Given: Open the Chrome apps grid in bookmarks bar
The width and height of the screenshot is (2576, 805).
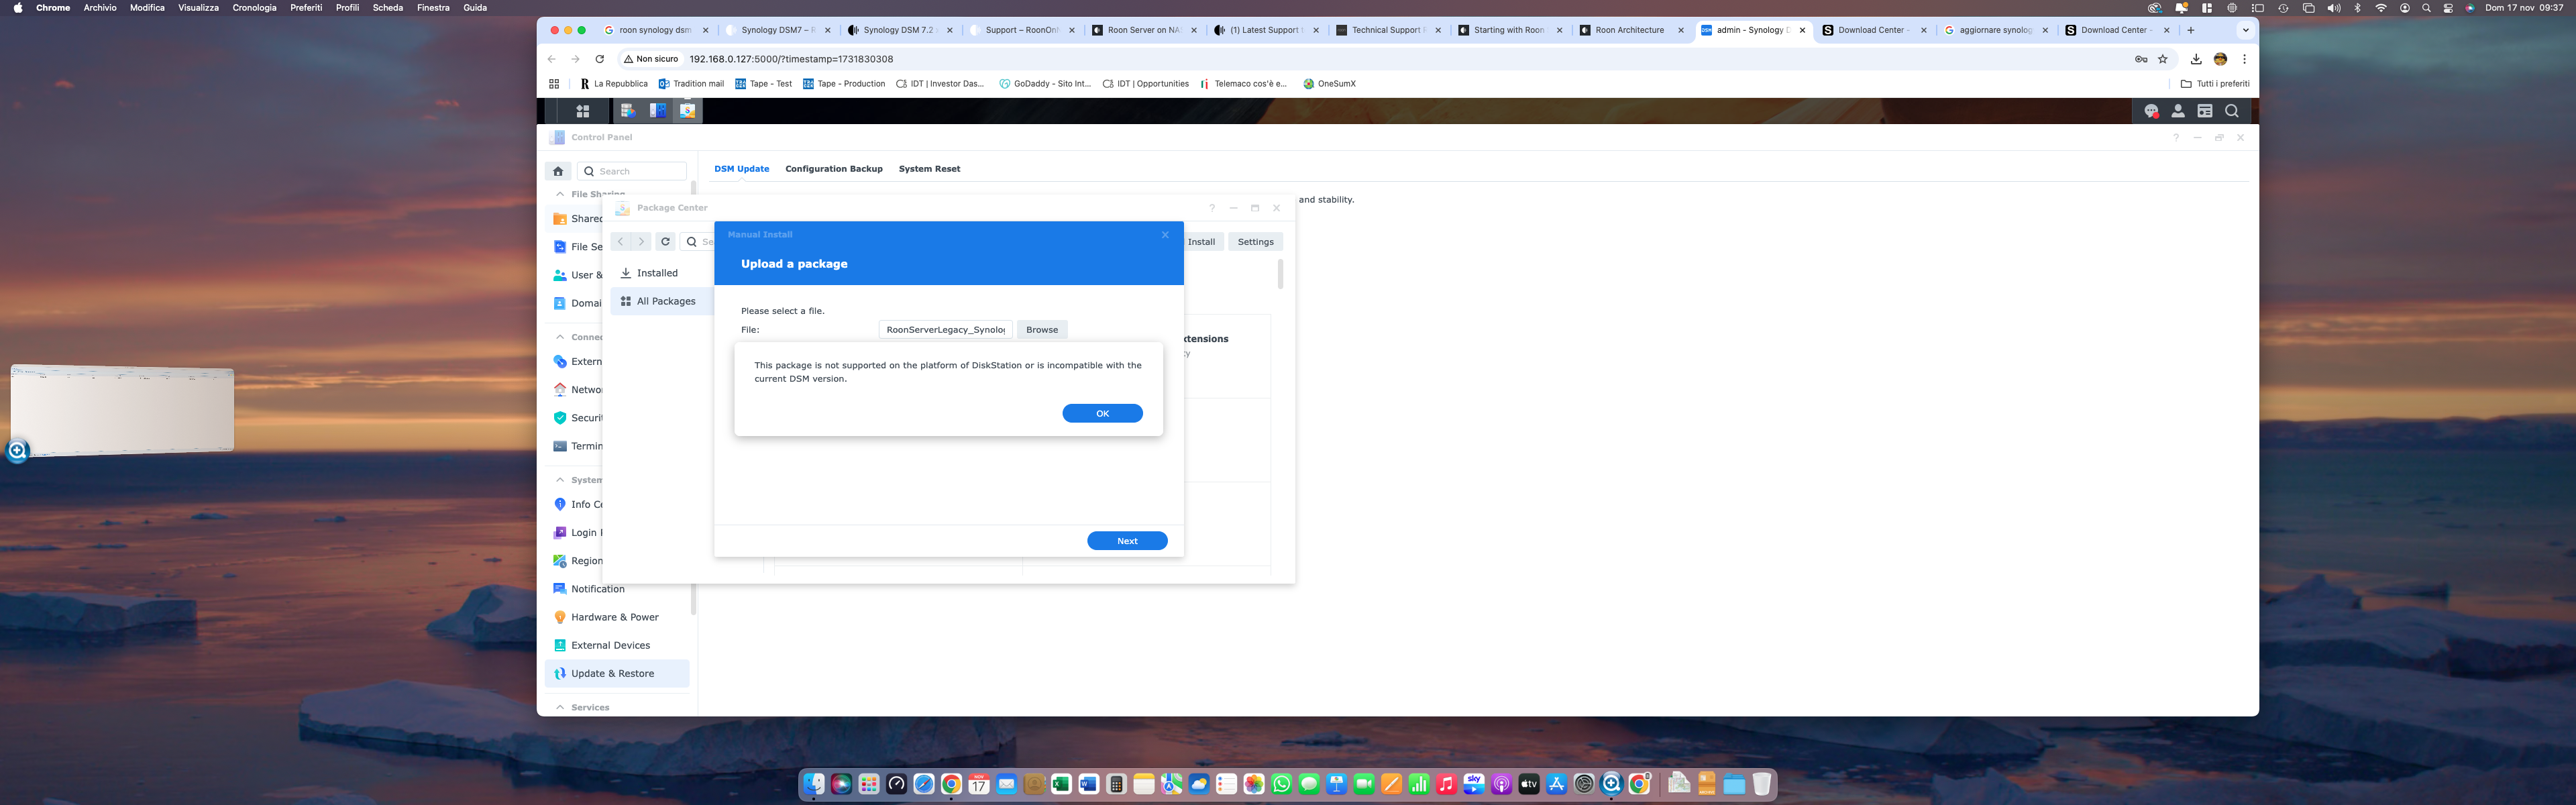Looking at the screenshot, I should [554, 84].
